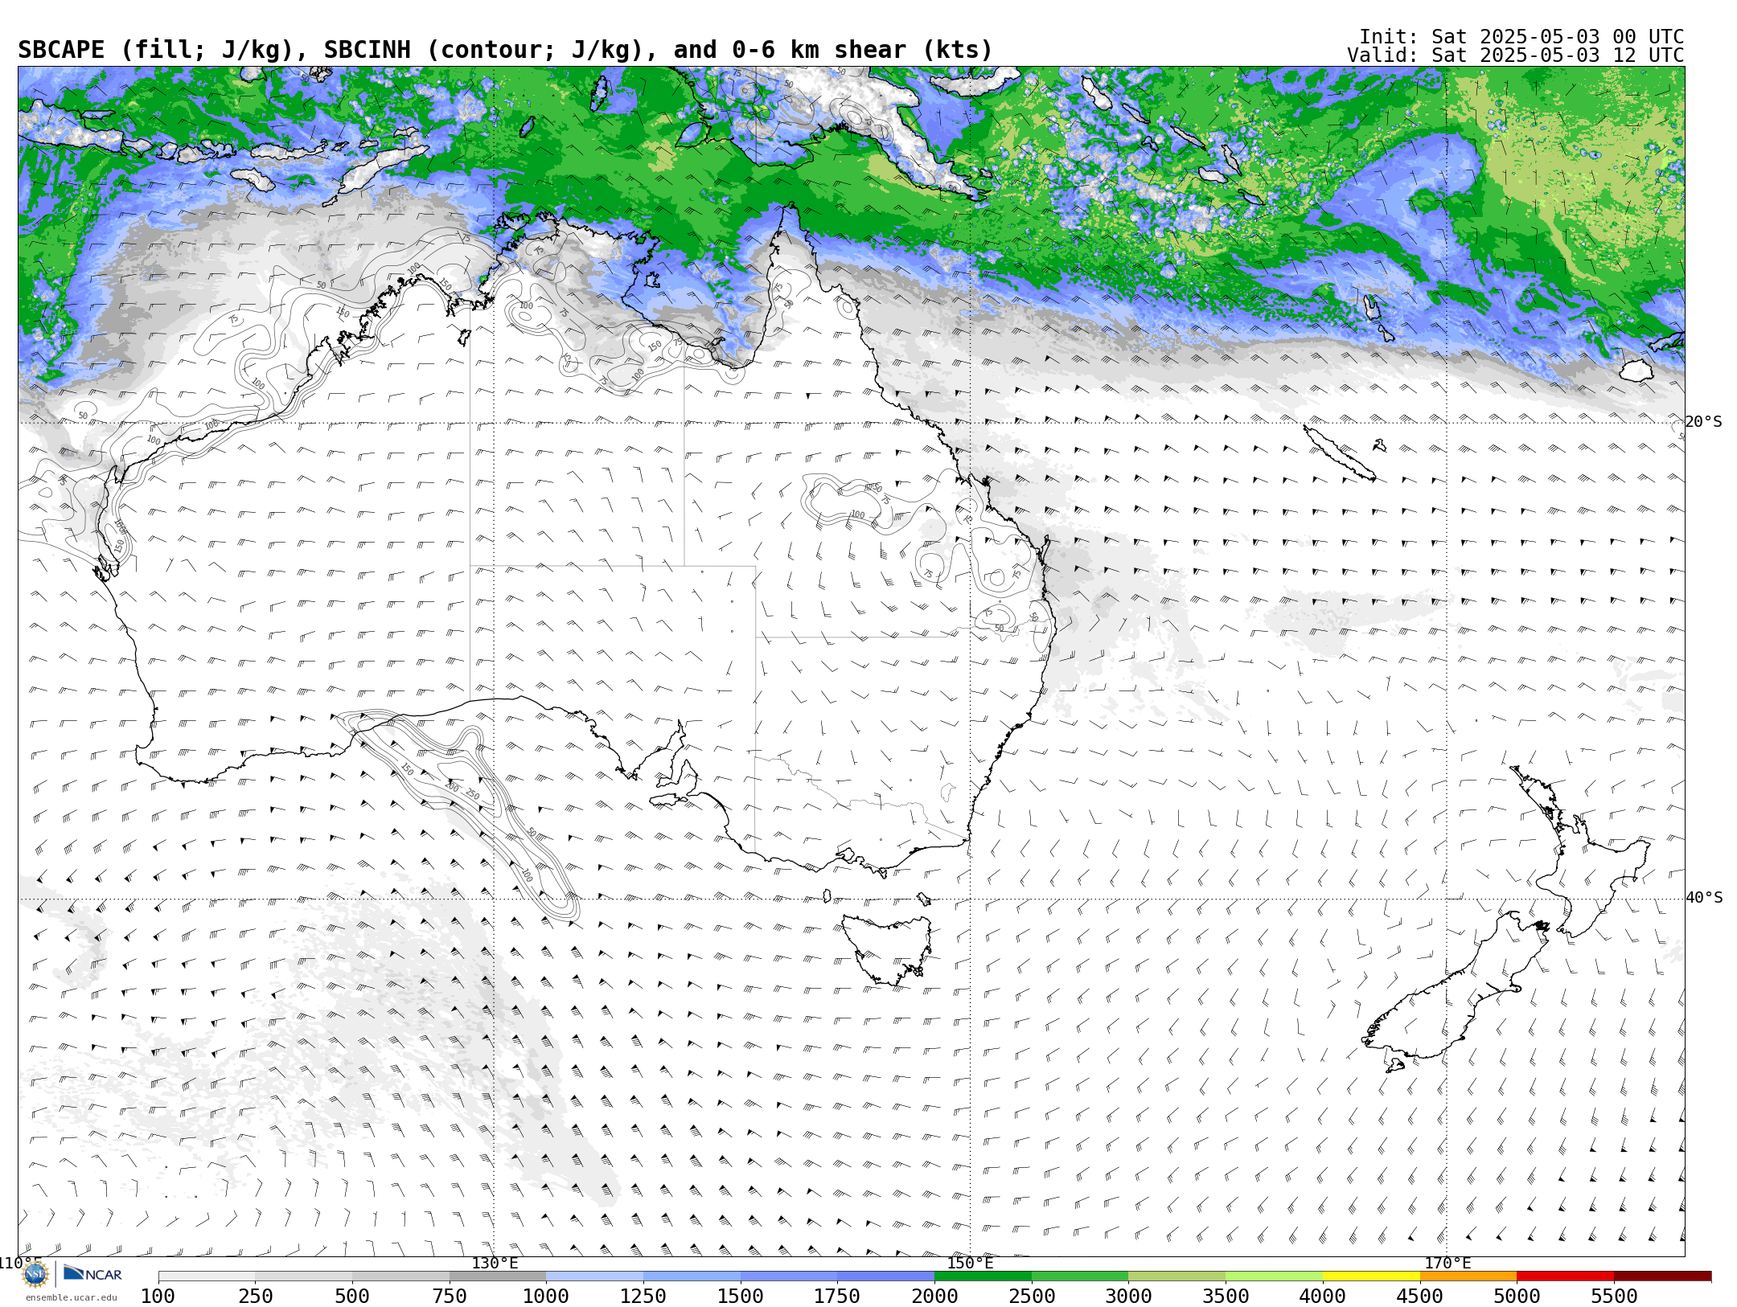This screenshot has width=1737, height=1307.
Task: Pick the dark green 2000–2500 colorbar swatch
Action: pos(983,1276)
